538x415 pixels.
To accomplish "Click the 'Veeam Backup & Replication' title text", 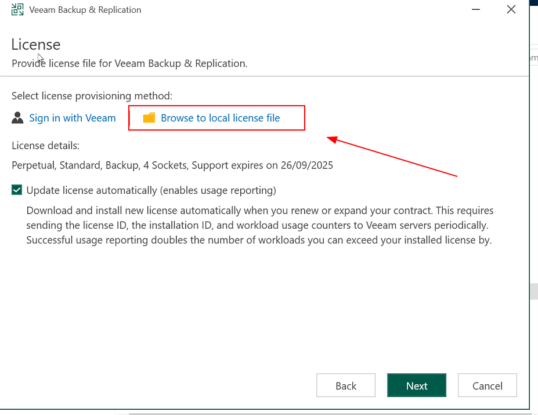I will click(85, 10).
